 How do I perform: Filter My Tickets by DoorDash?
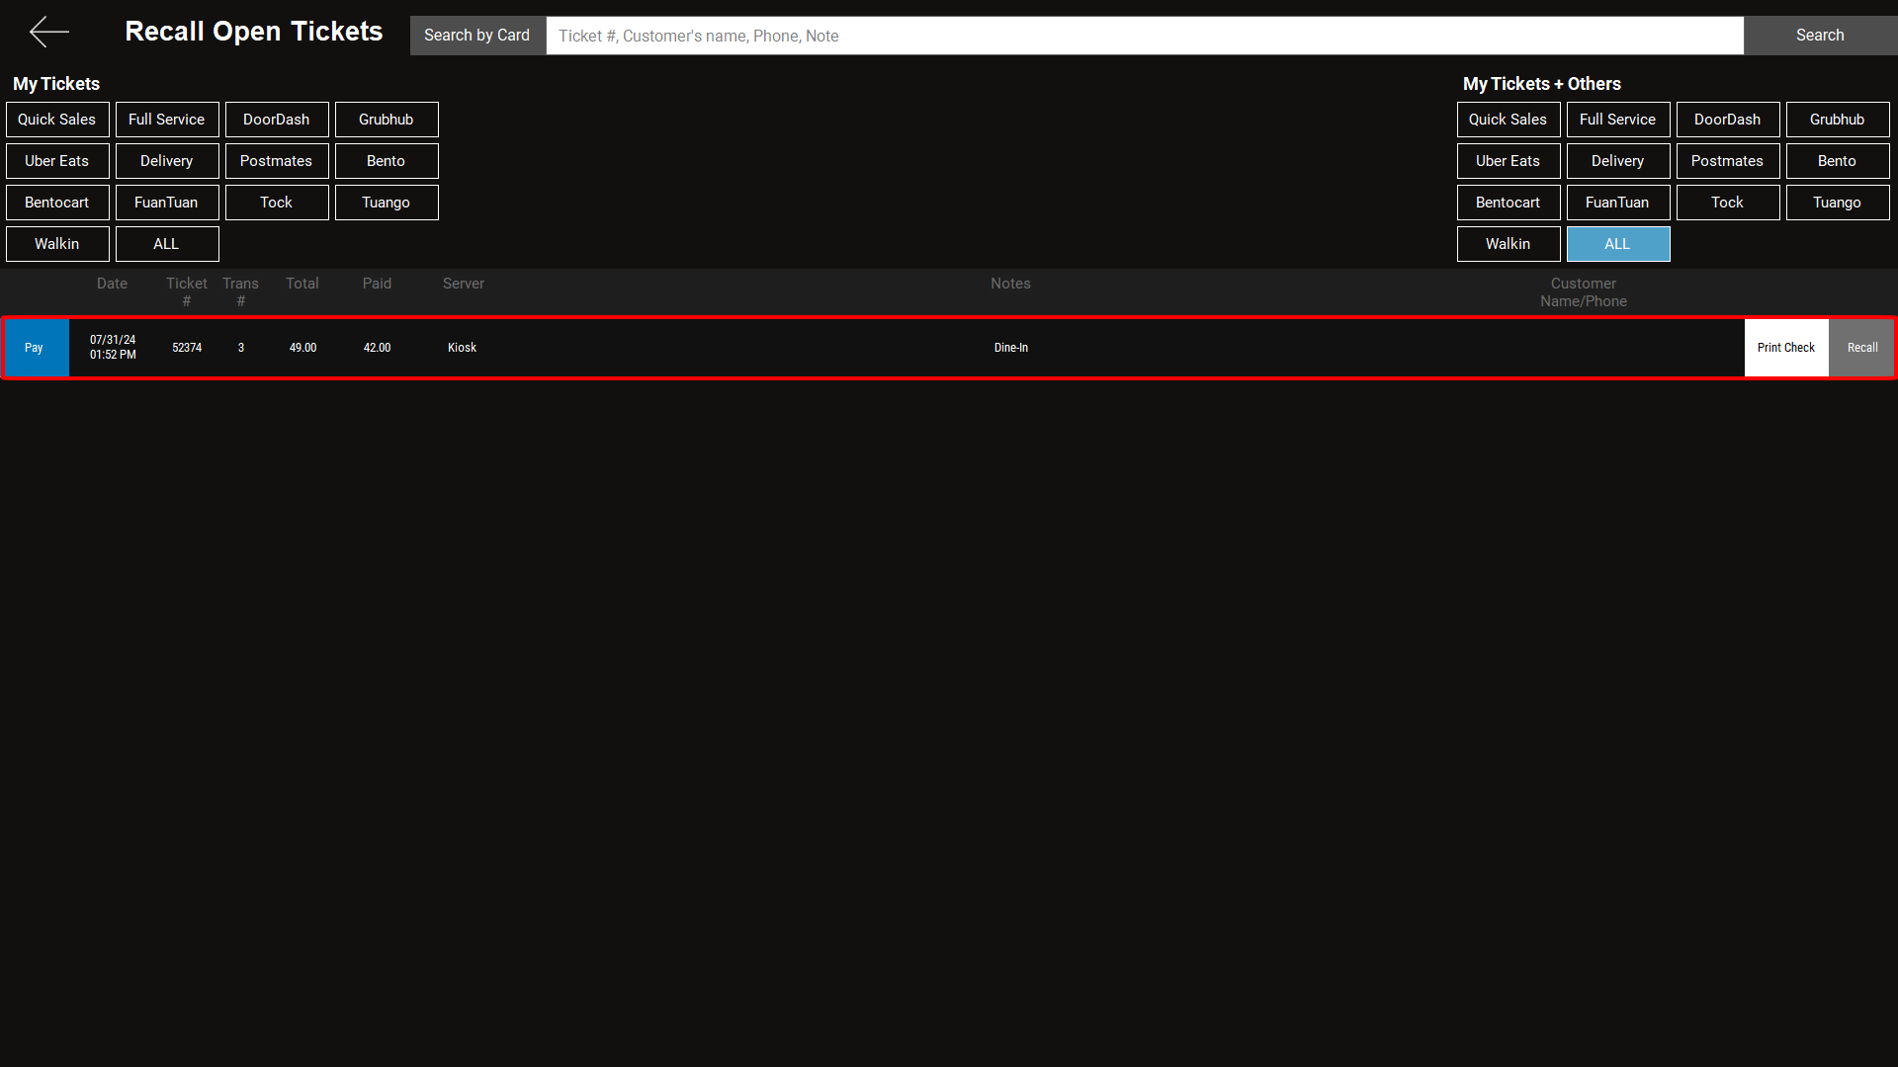coord(277,120)
